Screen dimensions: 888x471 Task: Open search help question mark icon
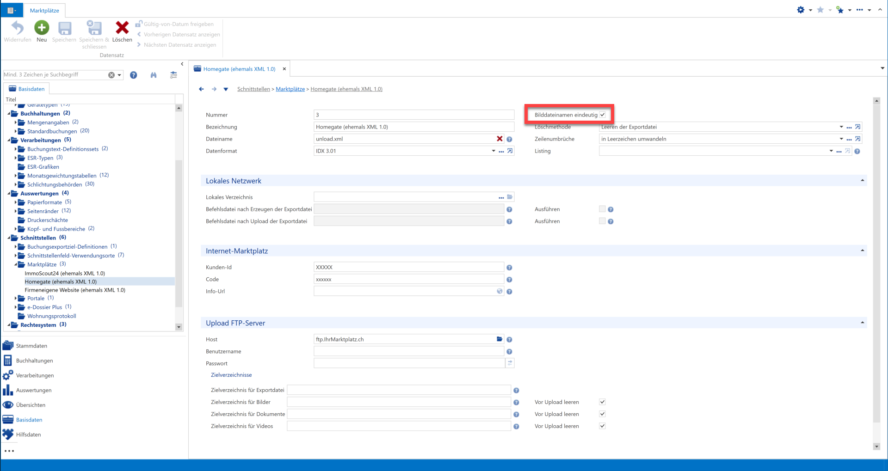[134, 75]
